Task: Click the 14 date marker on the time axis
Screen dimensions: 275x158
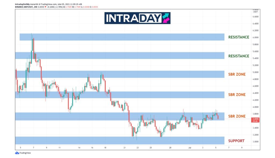Action: click(x=79, y=148)
